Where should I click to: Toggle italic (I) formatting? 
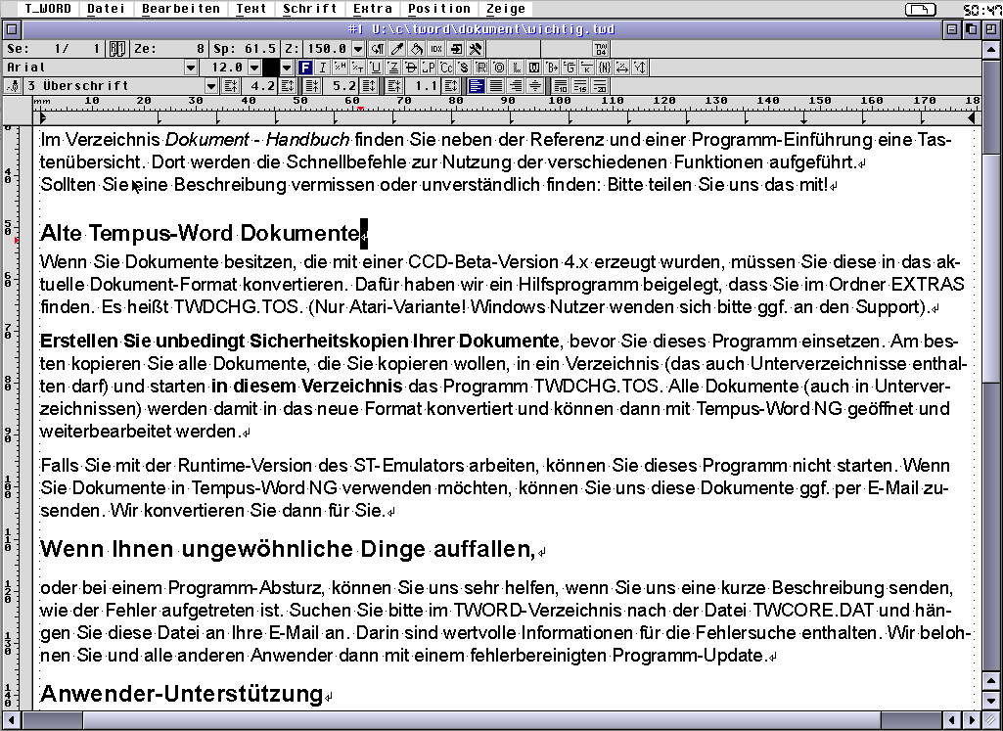coord(323,68)
